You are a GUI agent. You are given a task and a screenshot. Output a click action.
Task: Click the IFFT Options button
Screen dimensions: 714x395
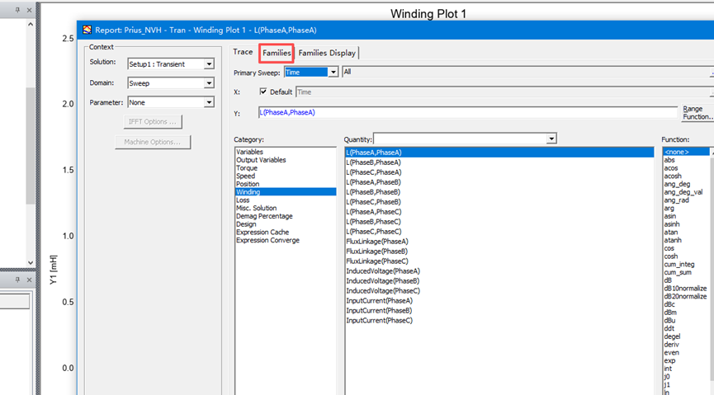click(x=153, y=122)
